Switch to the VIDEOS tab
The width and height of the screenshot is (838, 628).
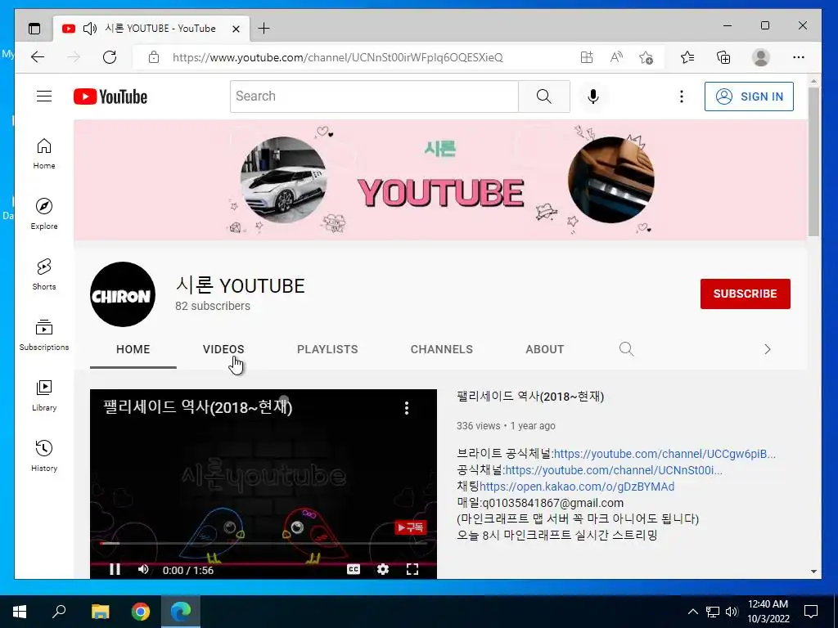click(x=223, y=349)
